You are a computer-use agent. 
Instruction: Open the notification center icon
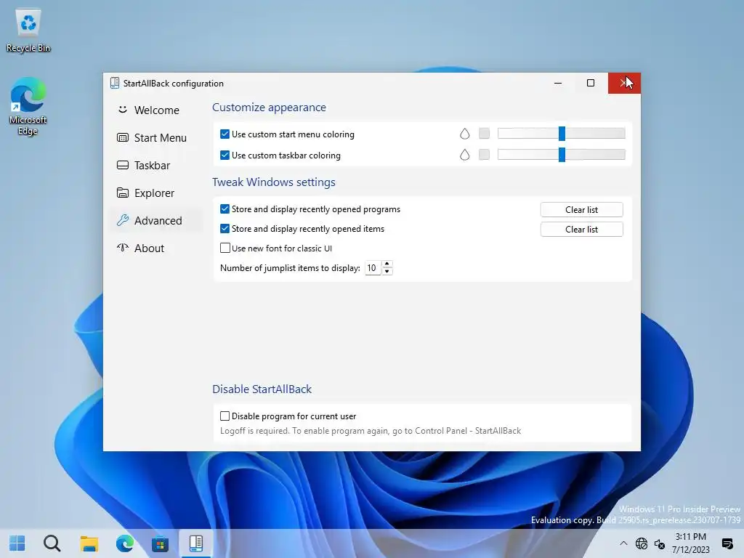click(x=727, y=543)
